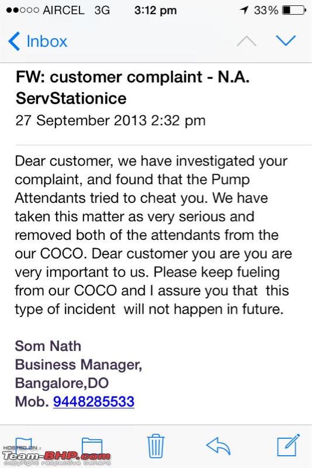
Task: Call phone number 9448285533
Action: (93, 401)
